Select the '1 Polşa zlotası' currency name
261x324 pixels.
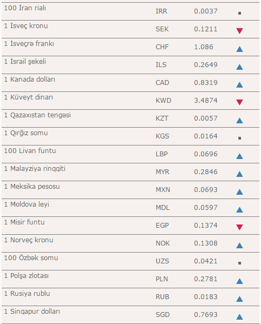(26, 276)
